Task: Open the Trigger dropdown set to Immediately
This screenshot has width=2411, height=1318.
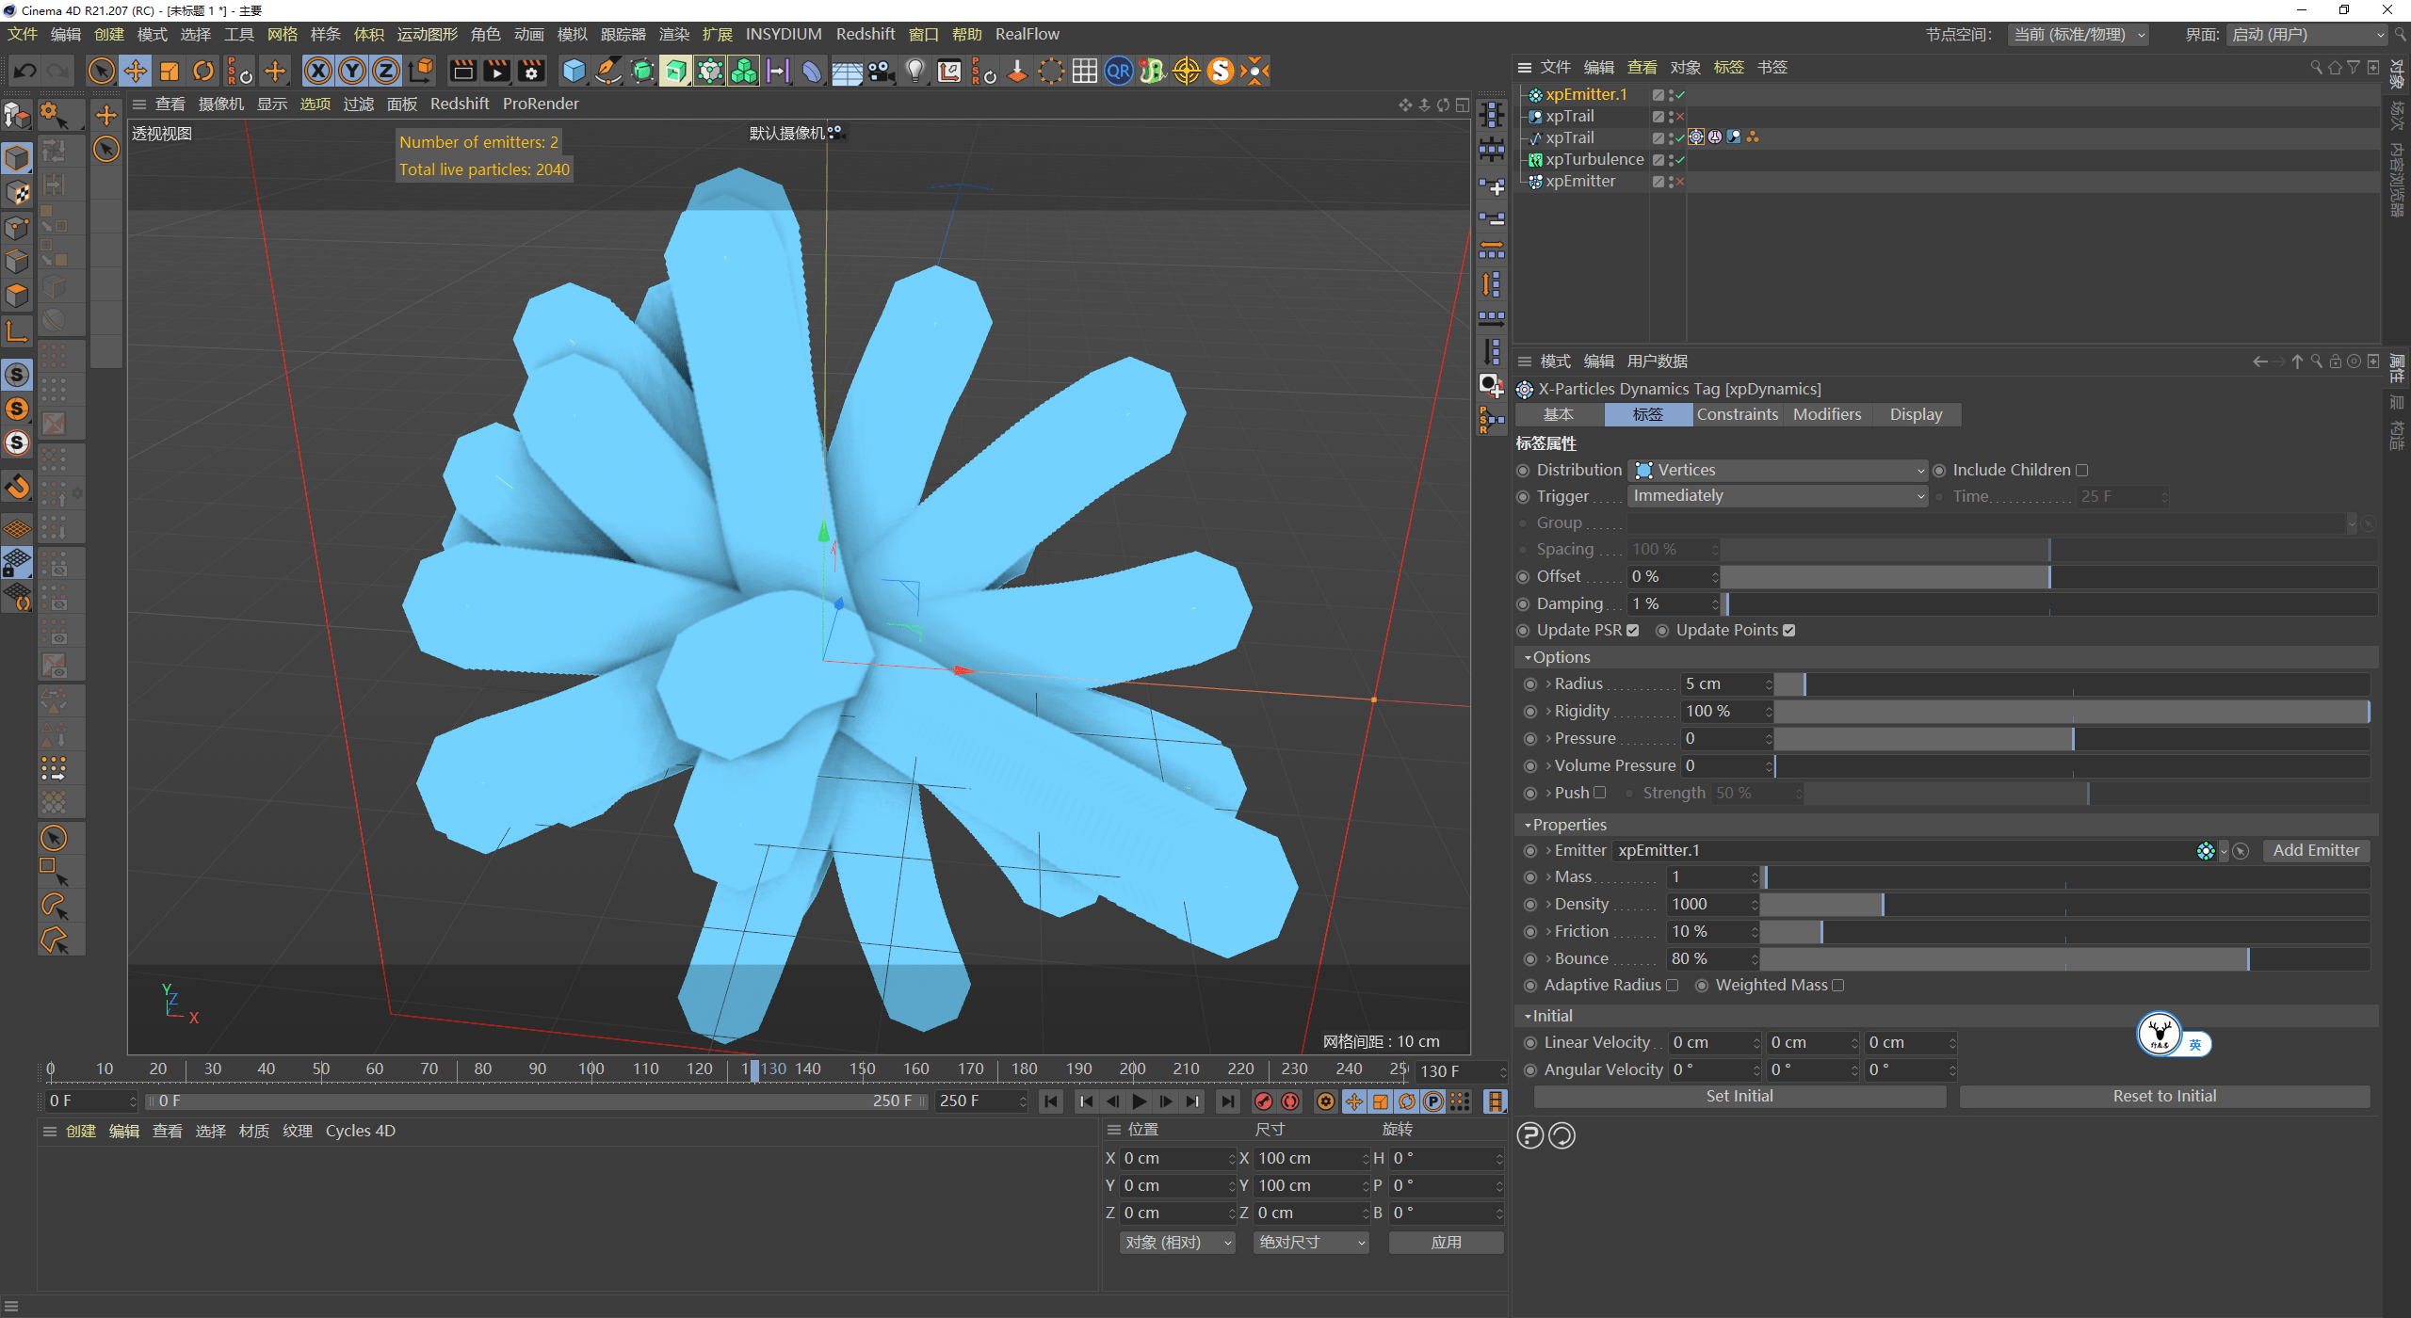Action: (x=1778, y=496)
